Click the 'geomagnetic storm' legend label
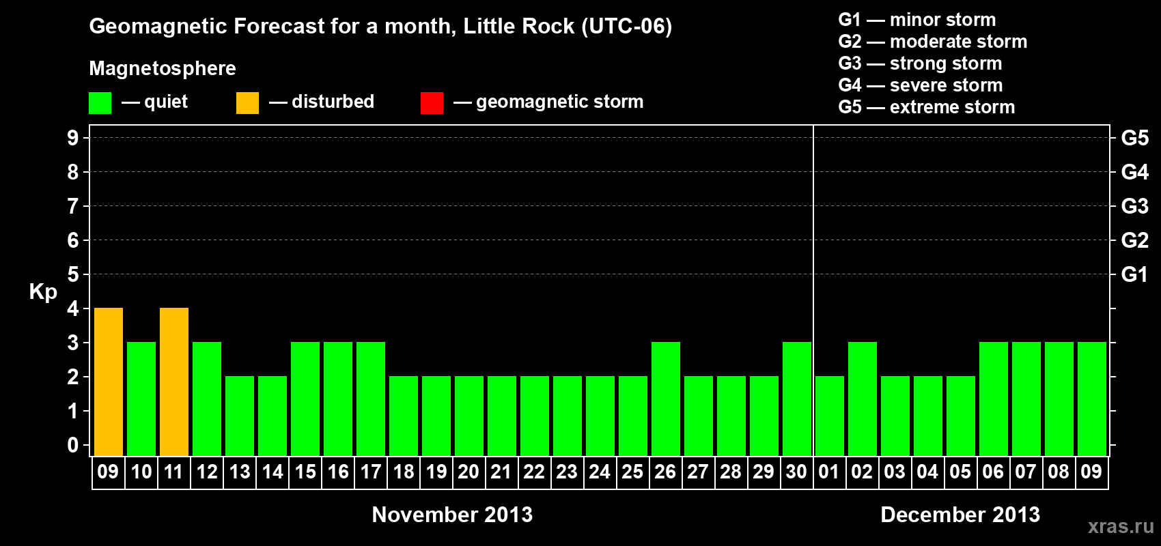This screenshot has height=546, width=1161. [559, 102]
